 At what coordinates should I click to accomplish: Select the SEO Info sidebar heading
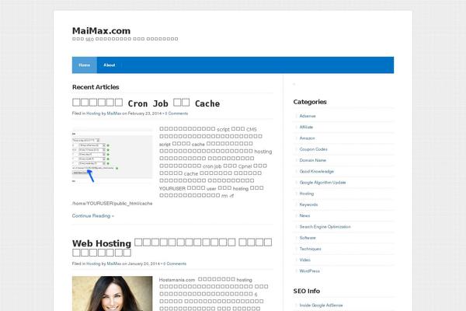coord(307,291)
